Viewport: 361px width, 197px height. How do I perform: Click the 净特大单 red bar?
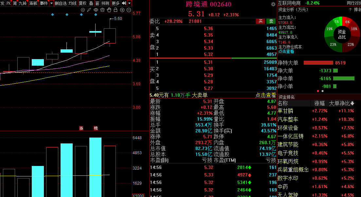coord(318,63)
